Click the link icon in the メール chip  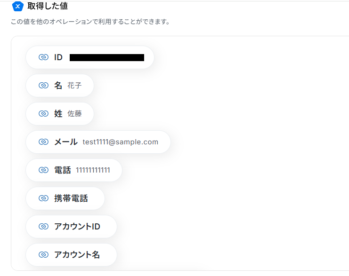tap(43, 142)
